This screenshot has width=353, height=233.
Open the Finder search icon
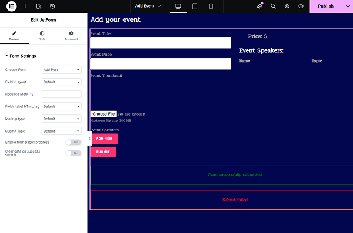tap(273, 6)
